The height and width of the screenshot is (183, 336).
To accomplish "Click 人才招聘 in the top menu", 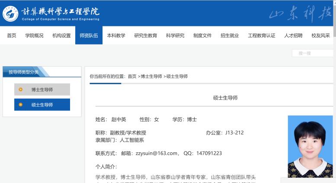I will [293, 35].
